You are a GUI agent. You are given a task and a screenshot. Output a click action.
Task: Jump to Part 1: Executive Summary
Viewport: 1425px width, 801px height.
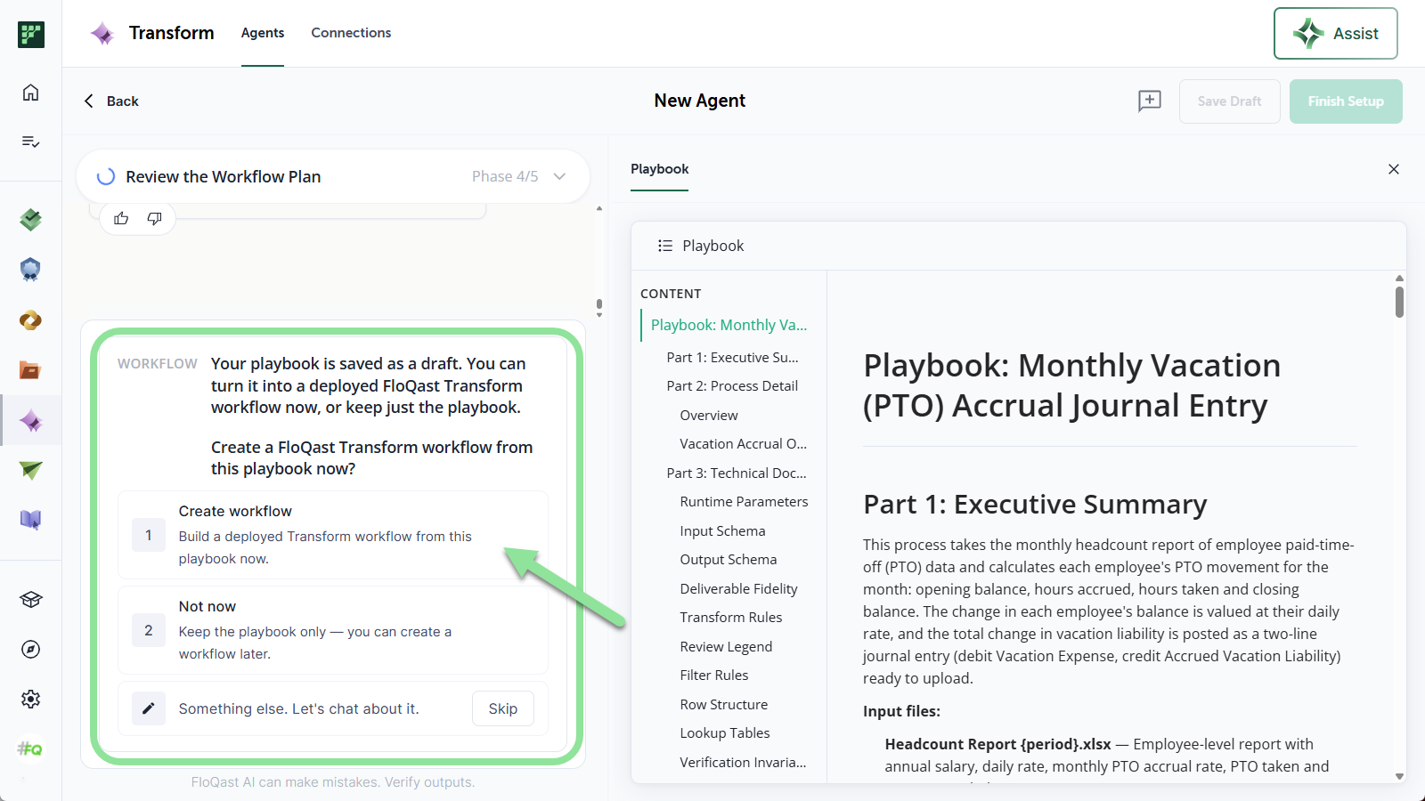point(732,357)
